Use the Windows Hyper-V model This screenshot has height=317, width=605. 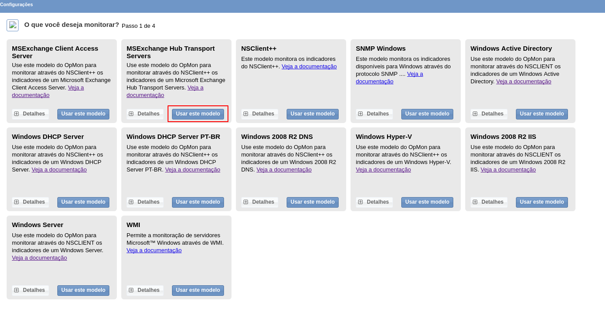[x=427, y=202]
